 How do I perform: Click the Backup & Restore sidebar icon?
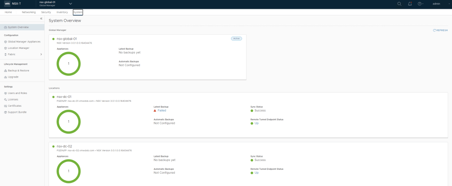[x=5, y=71]
